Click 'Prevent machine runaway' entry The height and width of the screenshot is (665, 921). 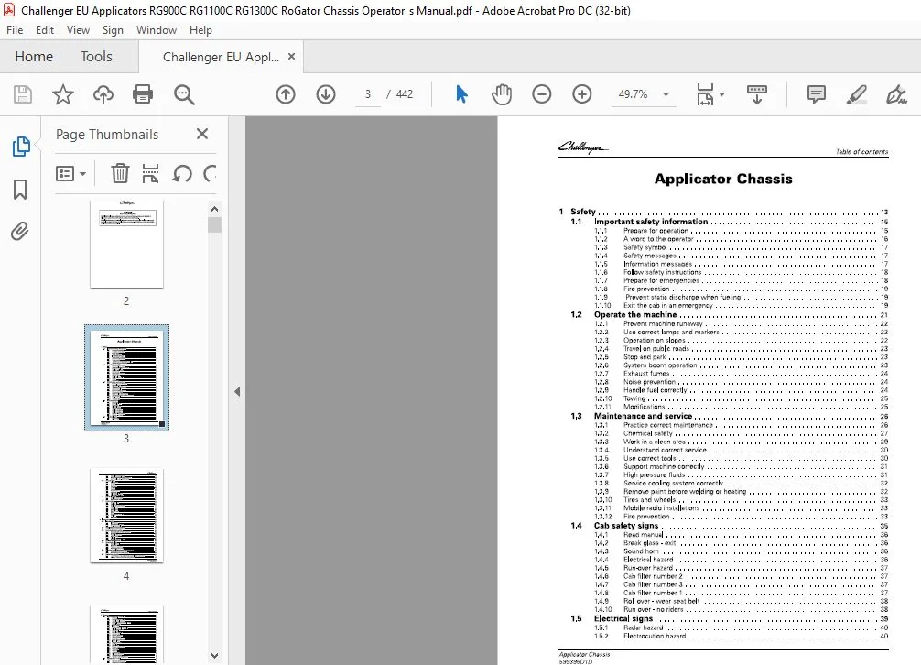742,323
